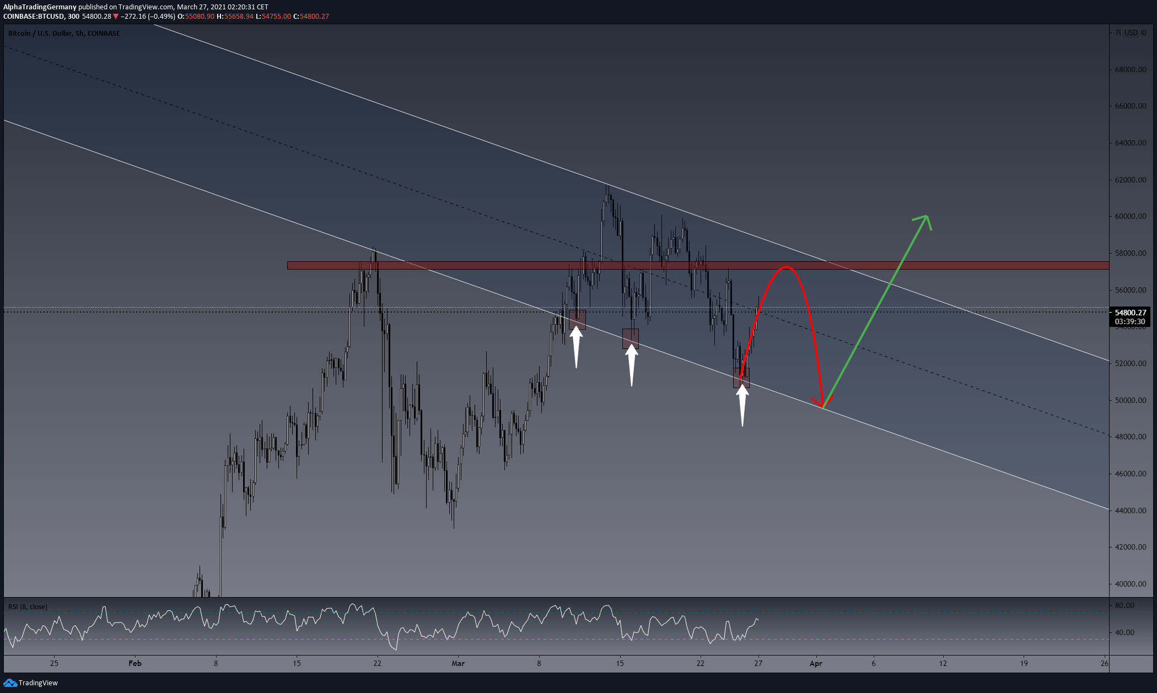The image size is (1157, 693).
Task: Click the red down-triangle next to the price change
Action: pos(116,17)
